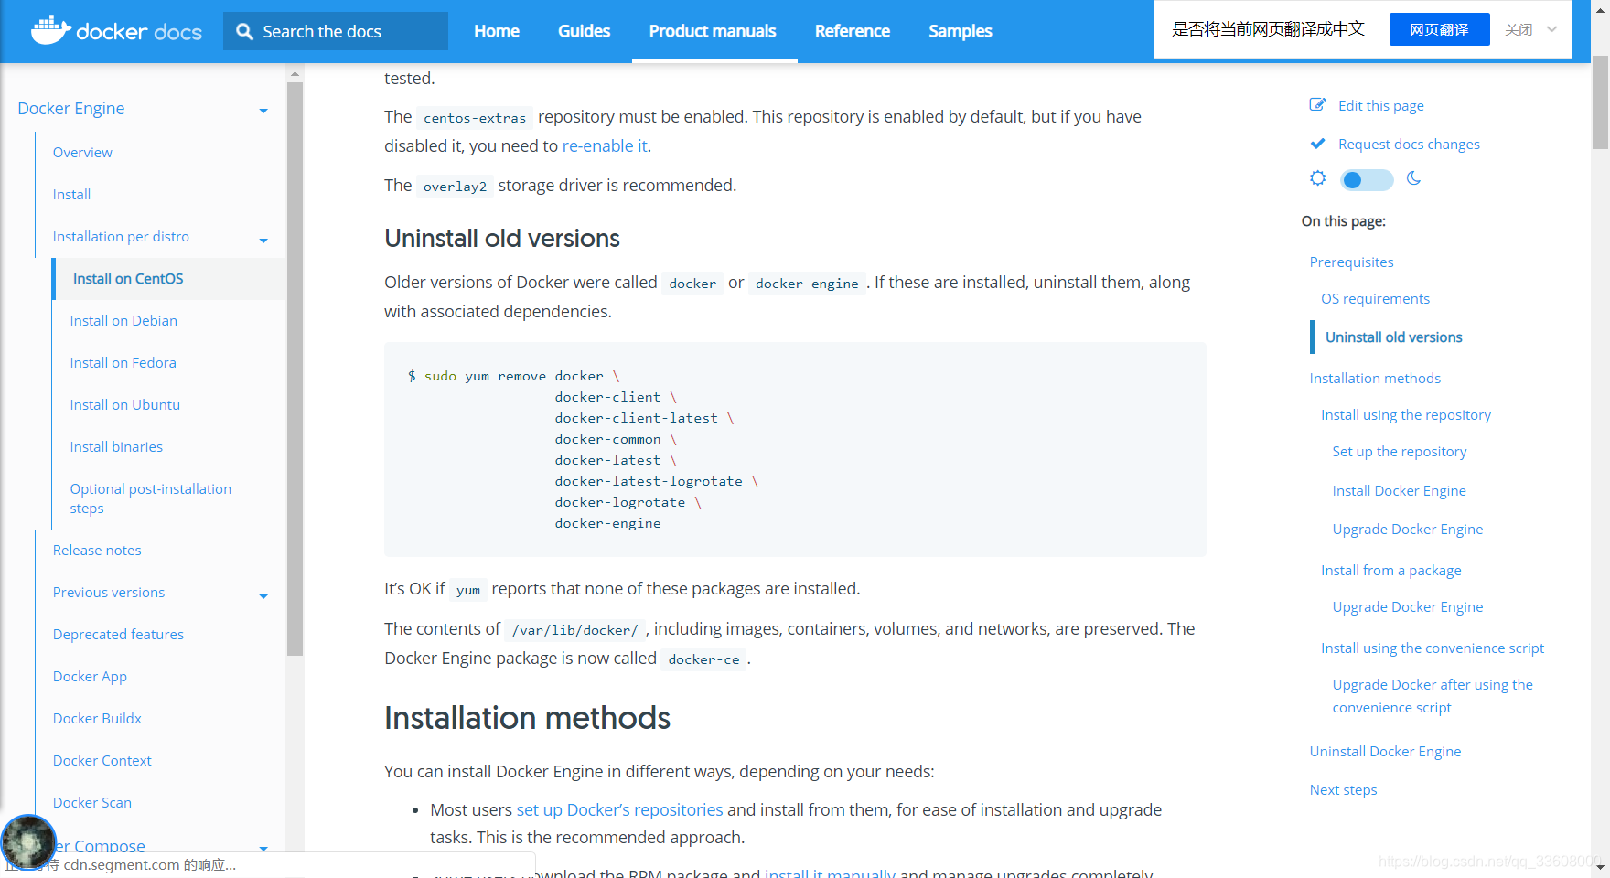Jump to Set up the repository
Viewport: 1610px width, 878px height.
1400,451
